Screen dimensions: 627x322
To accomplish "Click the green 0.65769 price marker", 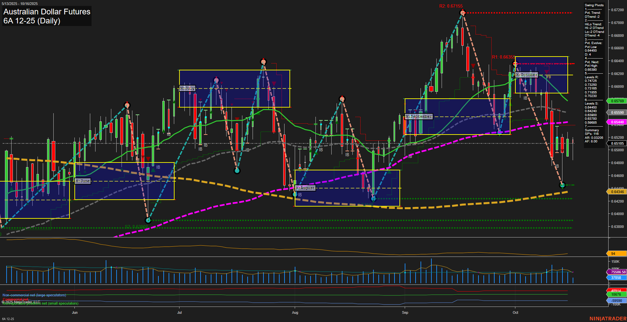I will [617, 101].
